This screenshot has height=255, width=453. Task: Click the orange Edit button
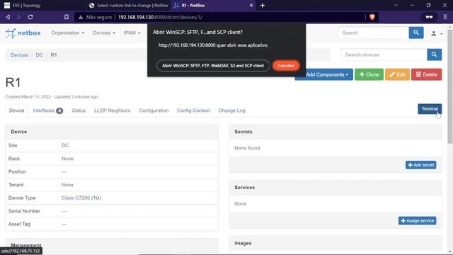397,74
